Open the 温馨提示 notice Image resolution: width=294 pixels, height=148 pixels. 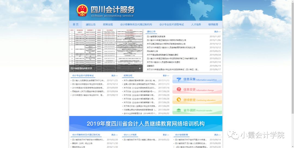point(150,66)
